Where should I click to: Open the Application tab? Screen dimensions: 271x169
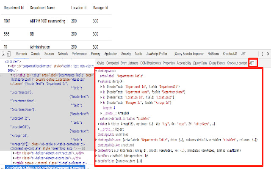[x=111, y=54]
